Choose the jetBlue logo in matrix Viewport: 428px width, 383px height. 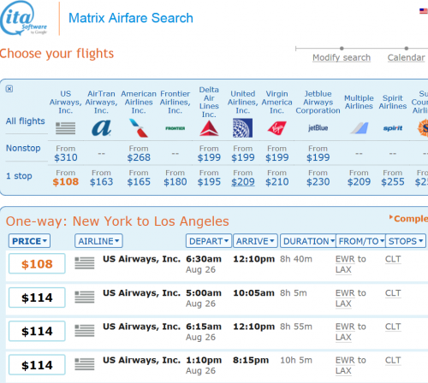pyautogui.click(x=318, y=128)
